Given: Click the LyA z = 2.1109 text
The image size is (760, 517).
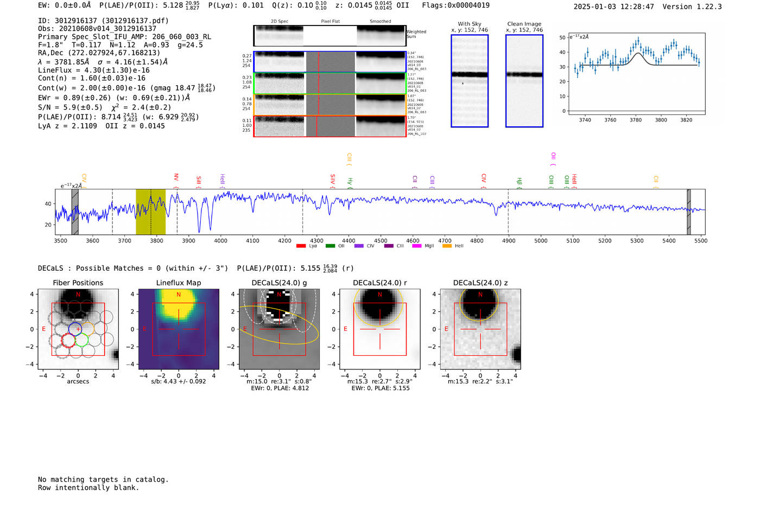Looking at the screenshot, I should tap(67, 126).
